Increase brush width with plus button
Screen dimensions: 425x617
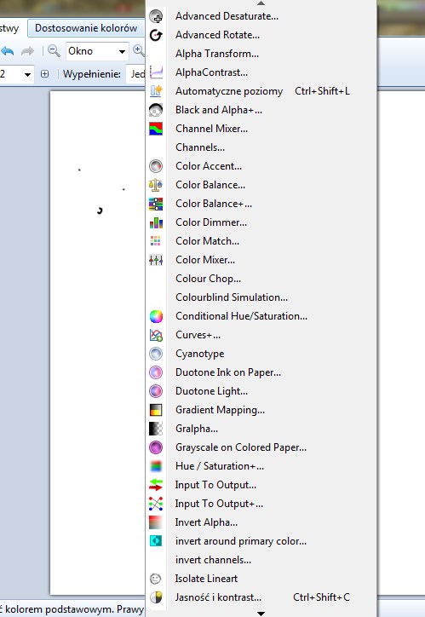click(45, 74)
